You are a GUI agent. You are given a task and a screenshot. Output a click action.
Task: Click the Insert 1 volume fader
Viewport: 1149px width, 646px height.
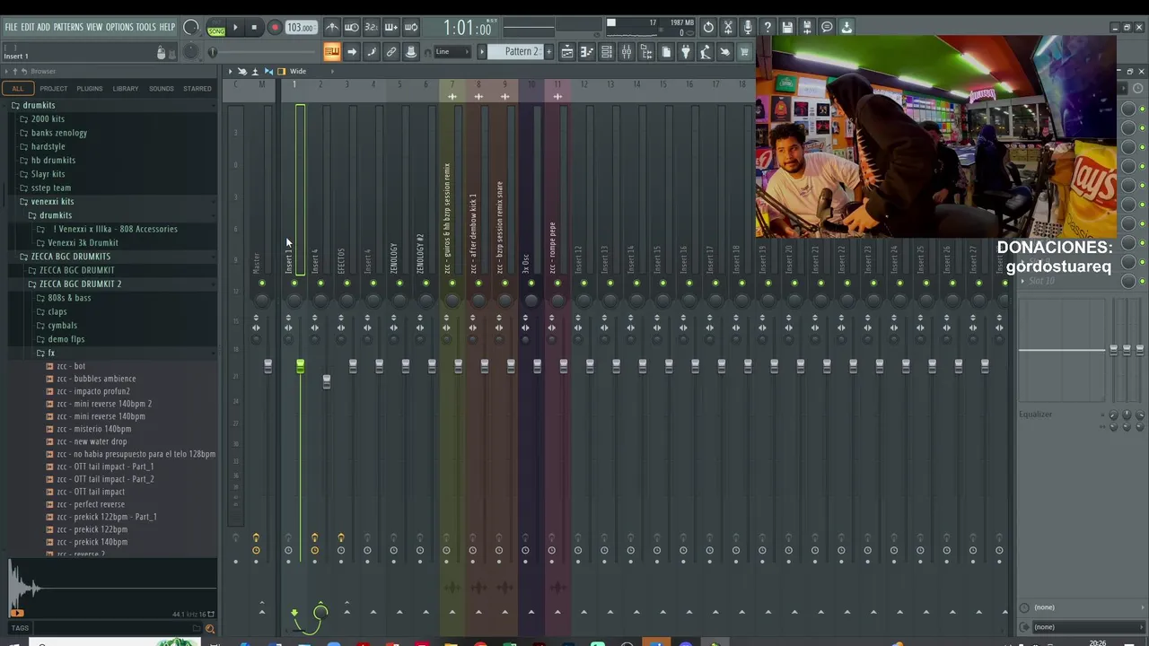tap(300, 366)
